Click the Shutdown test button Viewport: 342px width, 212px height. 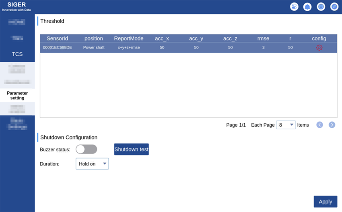pos(132,149)
